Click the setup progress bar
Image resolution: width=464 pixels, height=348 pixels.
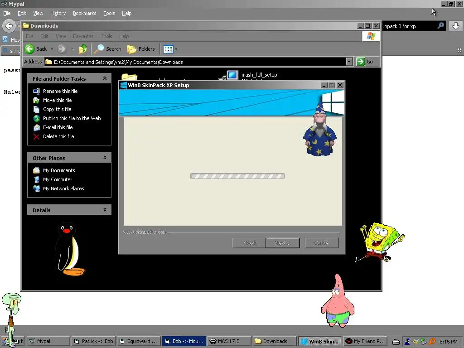pos(237,176)
